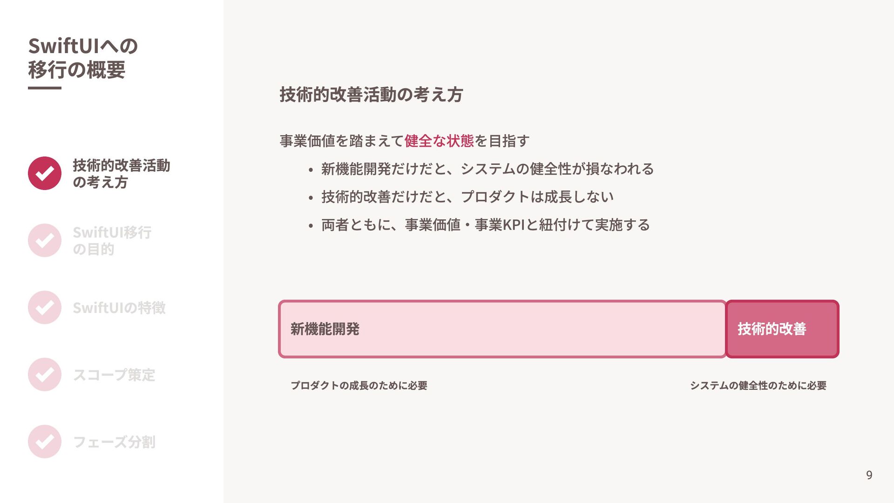Click the highlighted text 健全な状態
The width and height of the screenshot is (894, 503).
click(439, 141)
